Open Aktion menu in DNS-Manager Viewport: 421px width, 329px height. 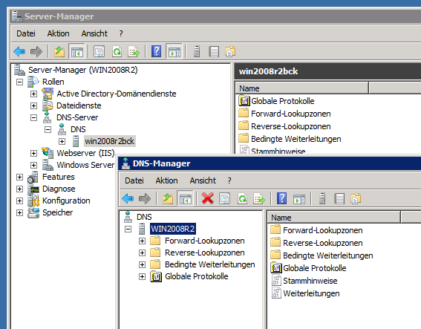click(166, 180)
